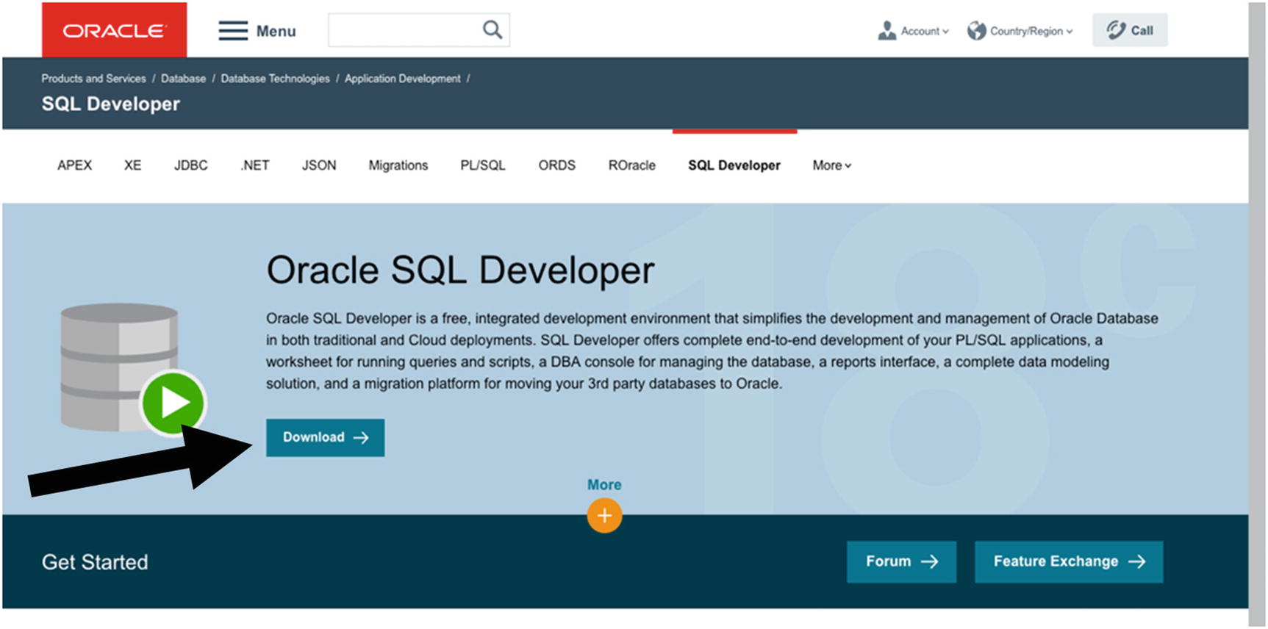Switch to the JDBC tab
The image size is (1268, 629).
(x=191, y=165)
